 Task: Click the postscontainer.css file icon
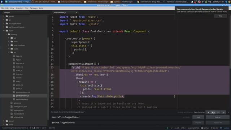click(14, 92)
